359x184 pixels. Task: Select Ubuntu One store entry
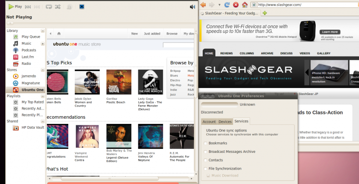click(25, 90)
